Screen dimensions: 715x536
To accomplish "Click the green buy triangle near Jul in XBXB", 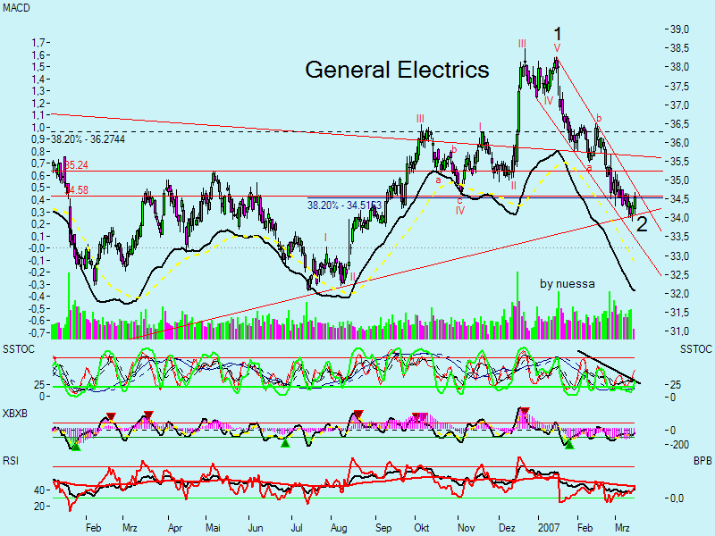I will 285,442.
